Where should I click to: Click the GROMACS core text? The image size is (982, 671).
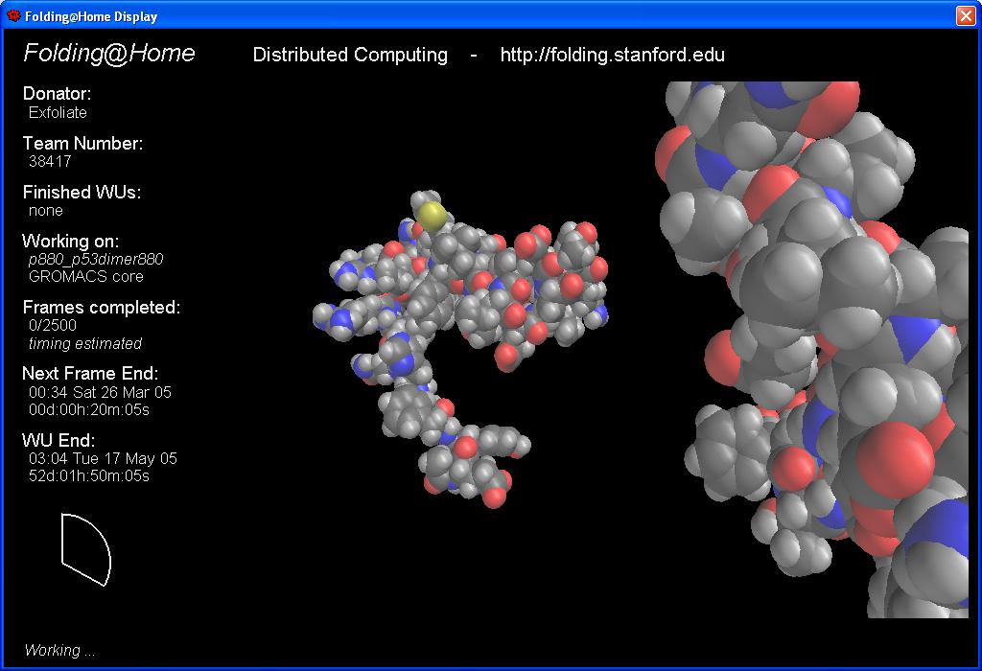click(x=85, y=277)
